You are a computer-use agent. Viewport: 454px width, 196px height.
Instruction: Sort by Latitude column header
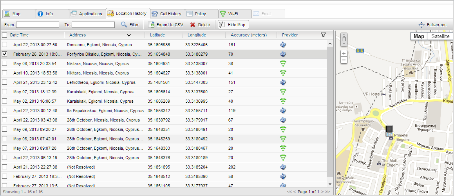[157, 35]
